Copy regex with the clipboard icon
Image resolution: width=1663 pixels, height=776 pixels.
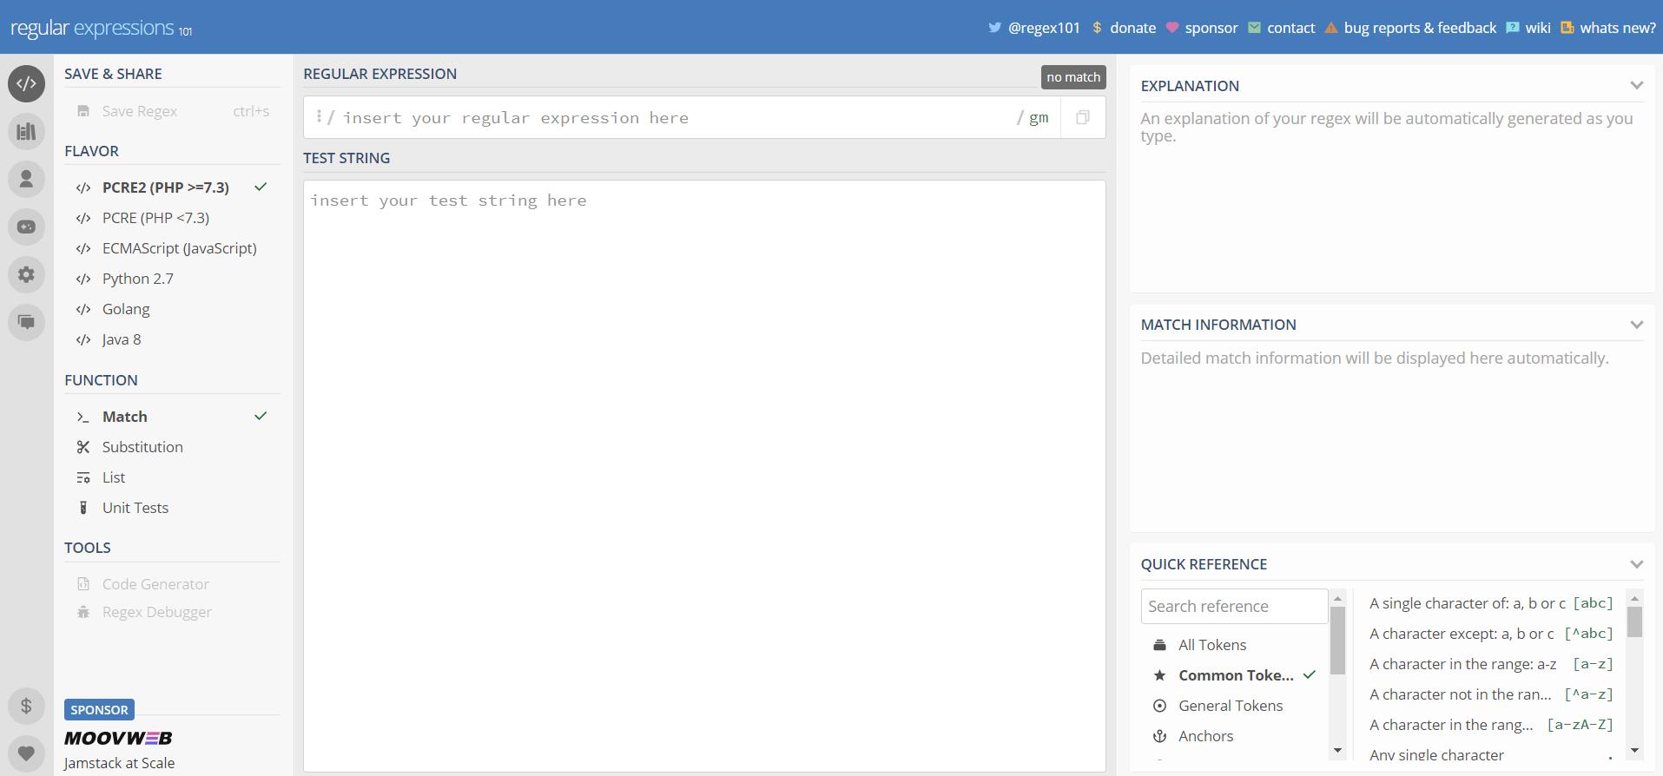pos(1082,117)
